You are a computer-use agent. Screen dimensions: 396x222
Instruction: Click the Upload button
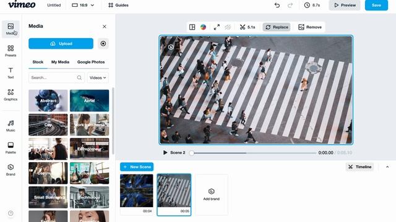coord(61,44)
